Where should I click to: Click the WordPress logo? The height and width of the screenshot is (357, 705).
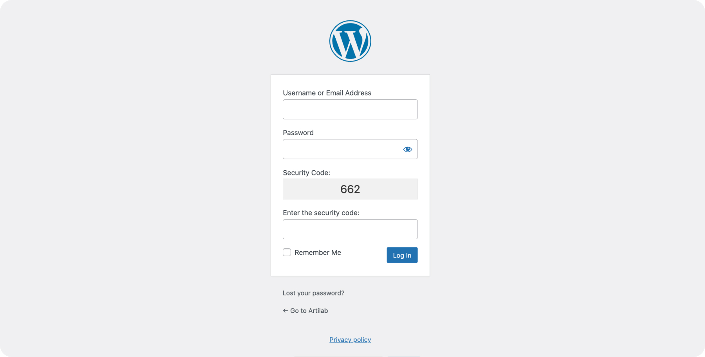coord(350,41)
